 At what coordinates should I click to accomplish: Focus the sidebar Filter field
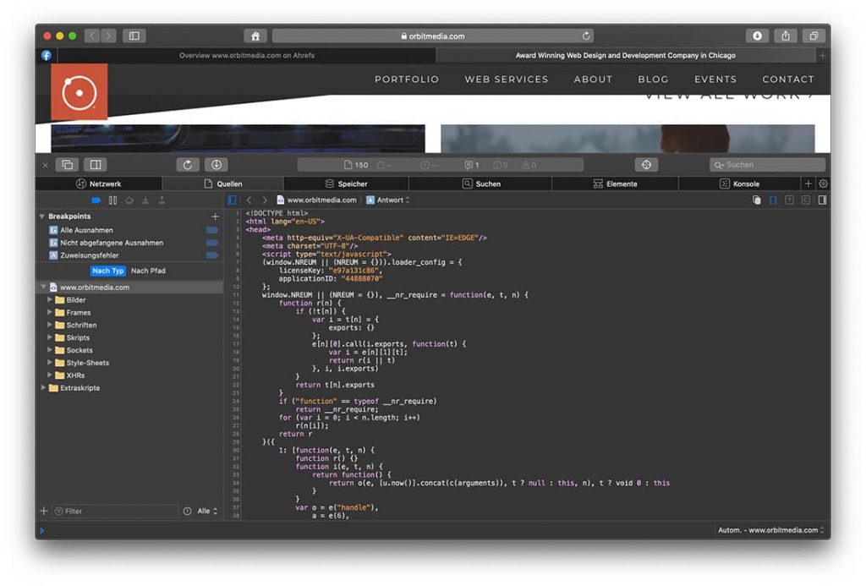point(115,512)
